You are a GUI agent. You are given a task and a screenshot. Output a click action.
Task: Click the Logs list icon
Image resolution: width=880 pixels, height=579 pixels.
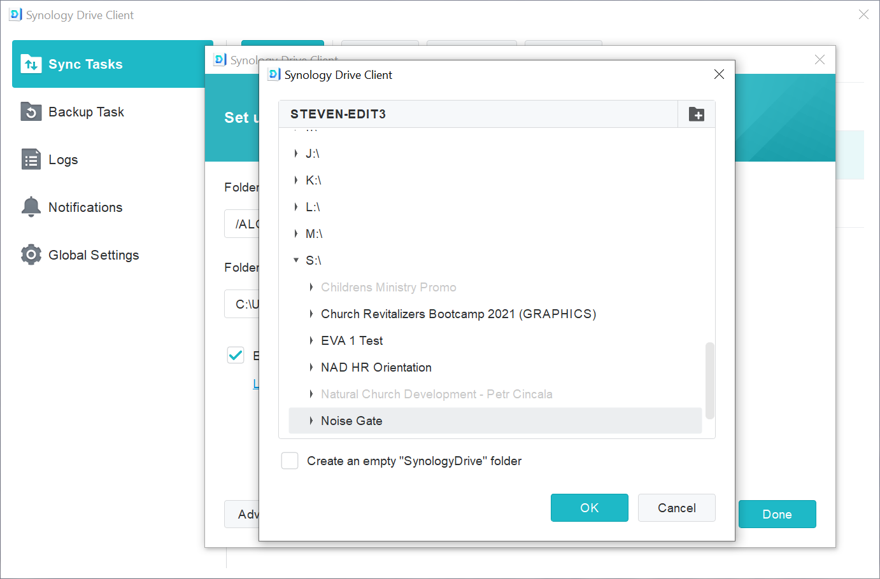(x=31, y=160)
